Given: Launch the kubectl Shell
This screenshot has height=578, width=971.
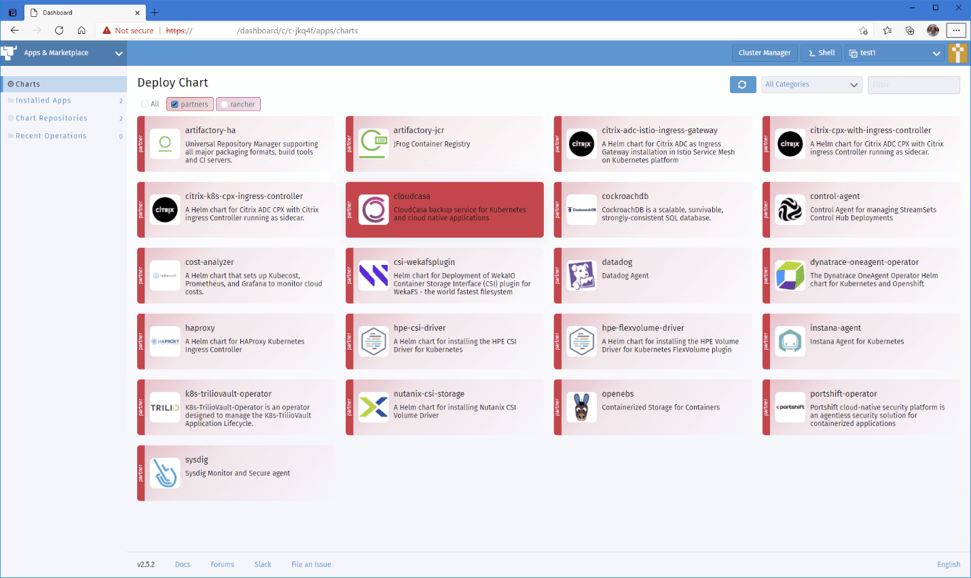Looking at the screenshot, I should pyautogui.click(x=822, y=52).
